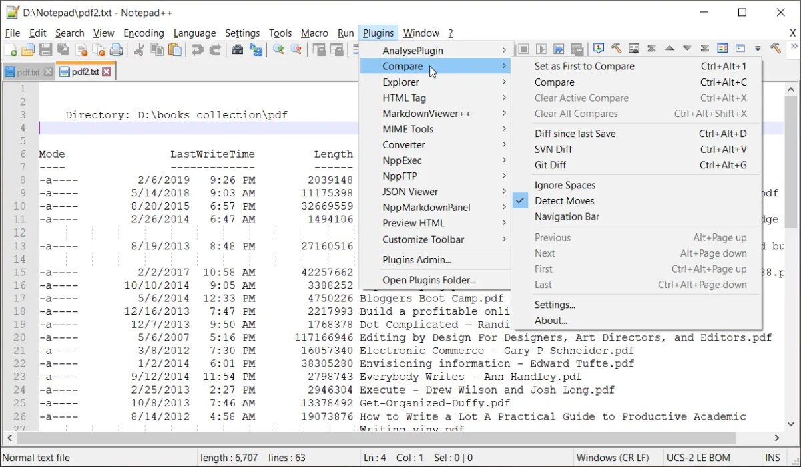Viewport: 801px width, 467px height.
Task: Open the Encoding menu
Action: pos(144,33)
